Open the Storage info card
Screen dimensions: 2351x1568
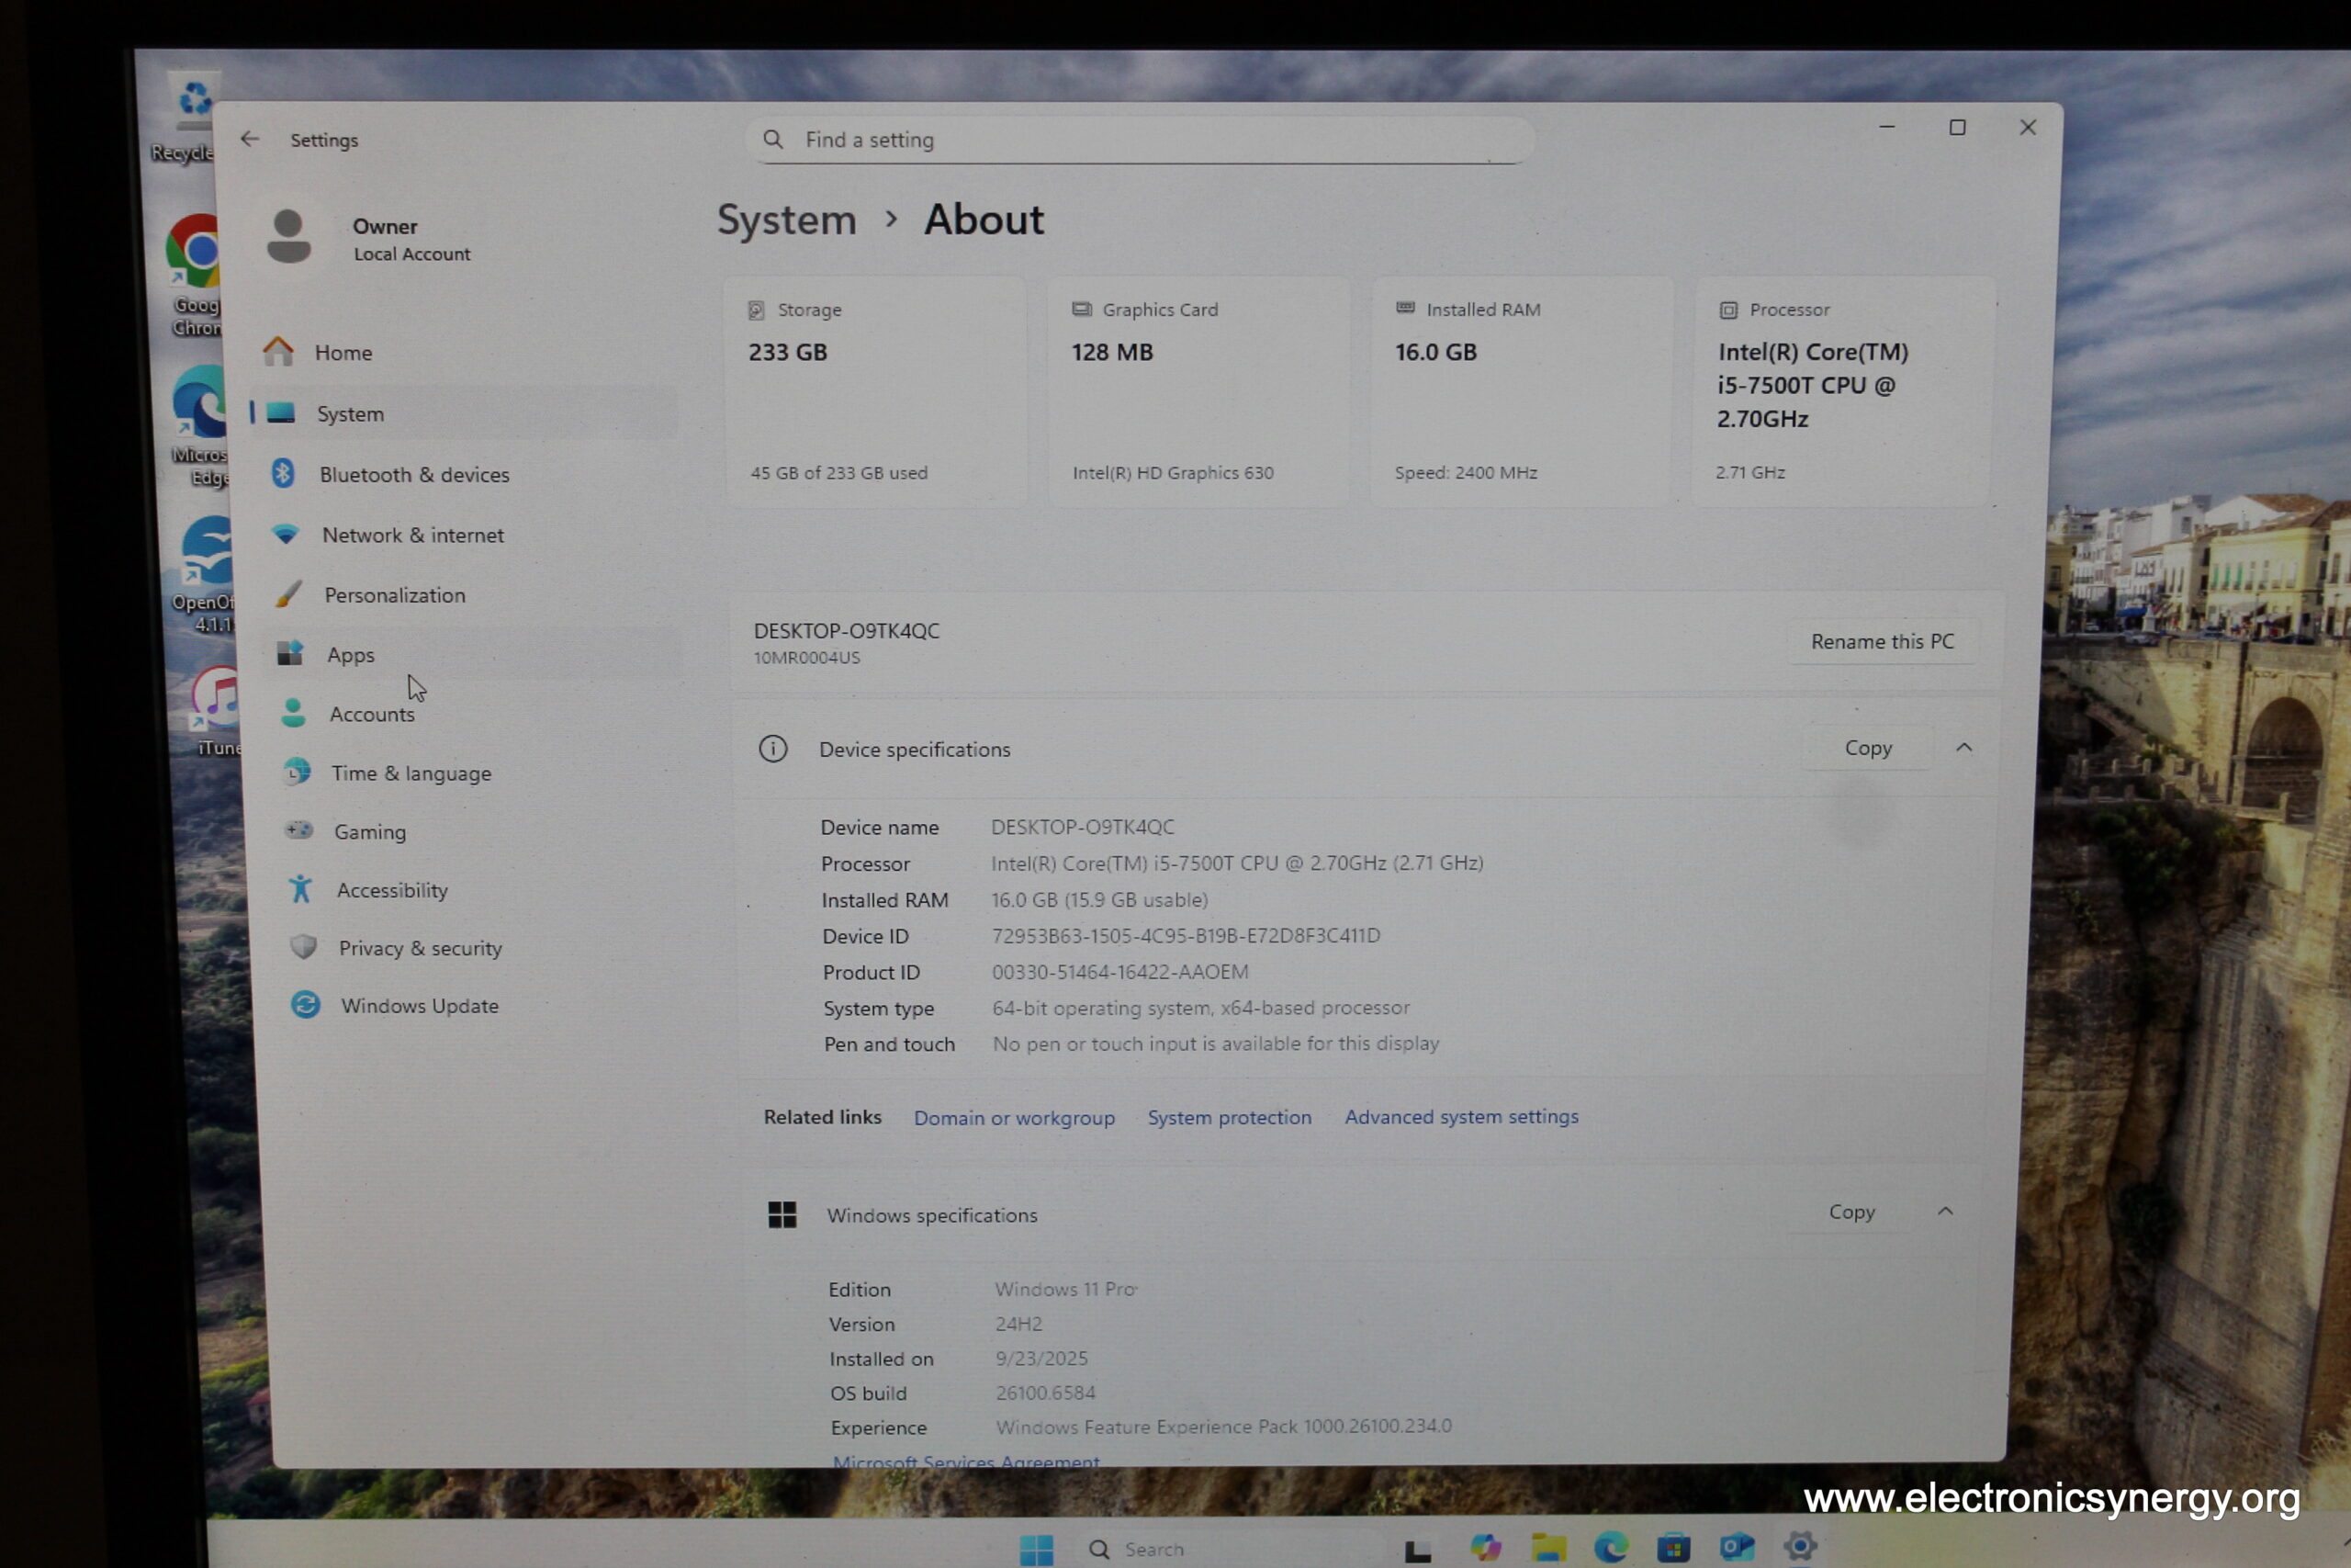click(x=875, y=392)
